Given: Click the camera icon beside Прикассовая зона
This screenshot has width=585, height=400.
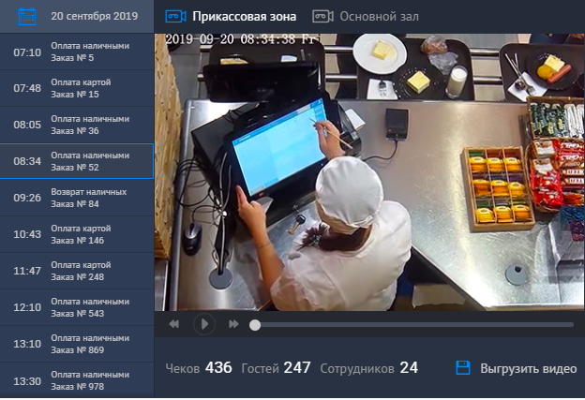Looking at the screenshot, I should 174,16.
